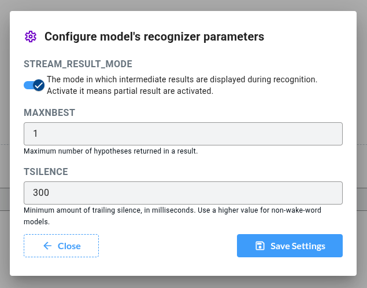Click the dialog title "Configure model's recognizer parameters"
Screen dimensions: 367x288
154,37
